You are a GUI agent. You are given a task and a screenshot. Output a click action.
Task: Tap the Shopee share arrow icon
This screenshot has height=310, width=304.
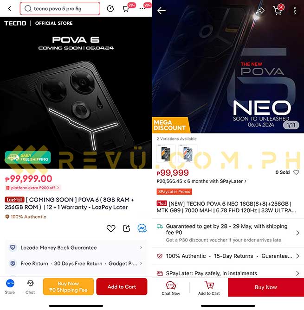pos(260,11)
